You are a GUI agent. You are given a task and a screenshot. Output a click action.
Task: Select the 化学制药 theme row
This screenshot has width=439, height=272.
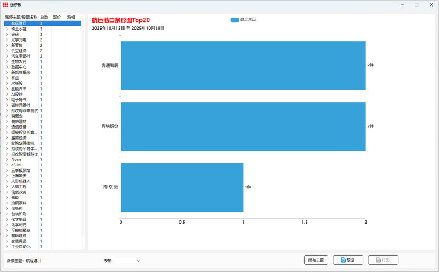pos(43,225)
